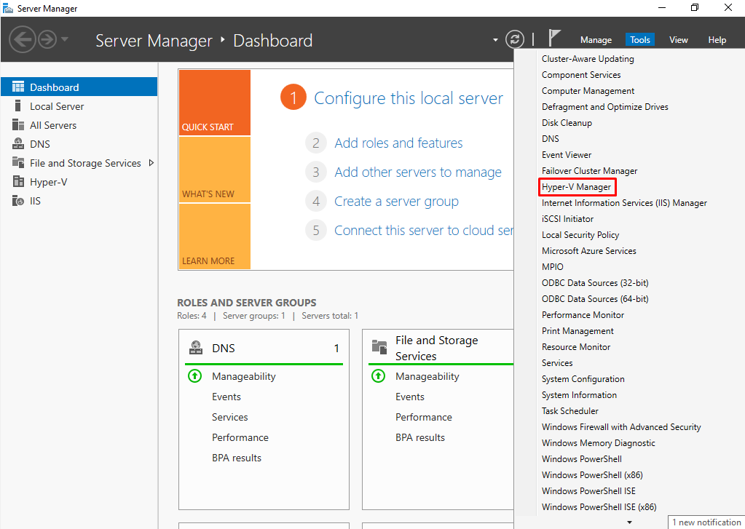Click the All Servers icon in sidebar

(18, 125)
